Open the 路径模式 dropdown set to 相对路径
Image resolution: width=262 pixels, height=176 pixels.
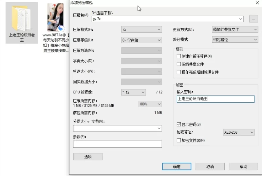coord(235,39)
